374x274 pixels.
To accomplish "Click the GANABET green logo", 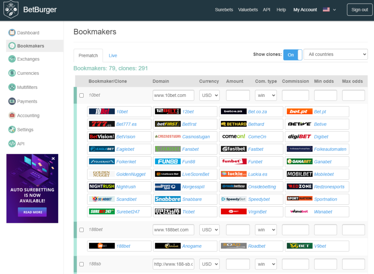I will (299, 161).
